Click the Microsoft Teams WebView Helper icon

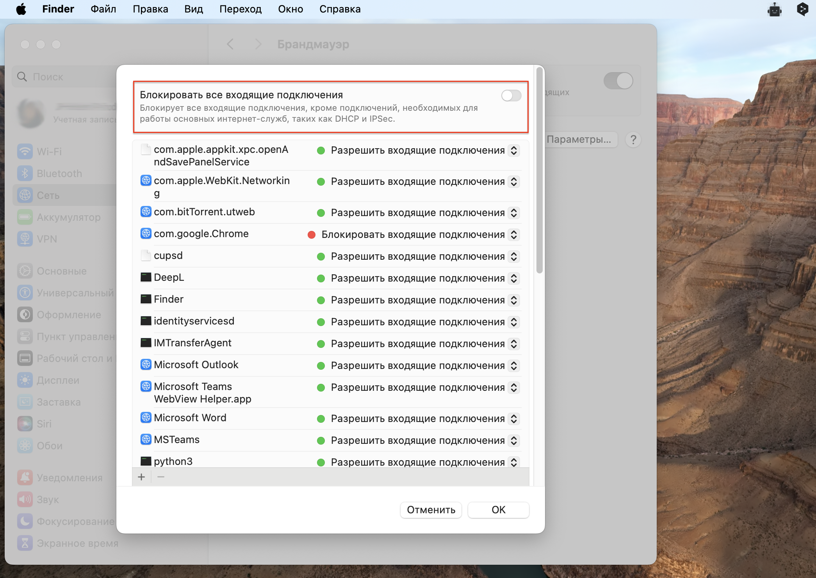(x=146, y=387)
